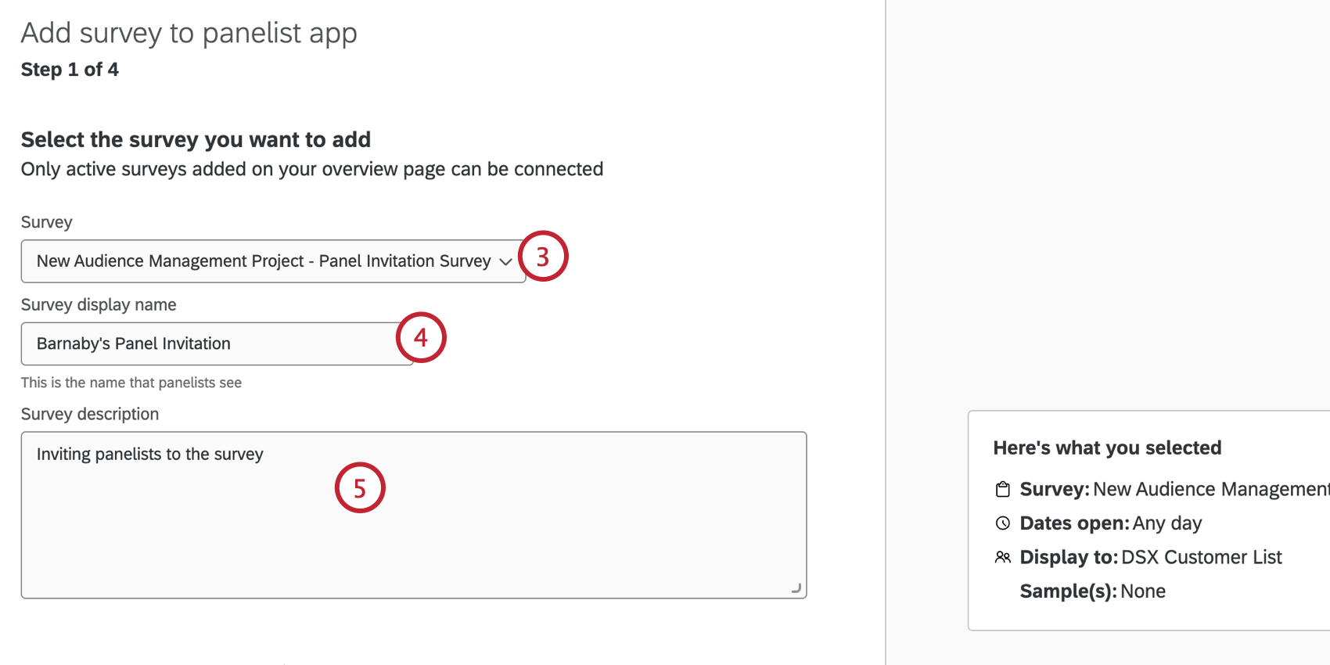Click the Dates open: Any day summary line
Screen dimensions: 1330x665
click(1110, 523)
